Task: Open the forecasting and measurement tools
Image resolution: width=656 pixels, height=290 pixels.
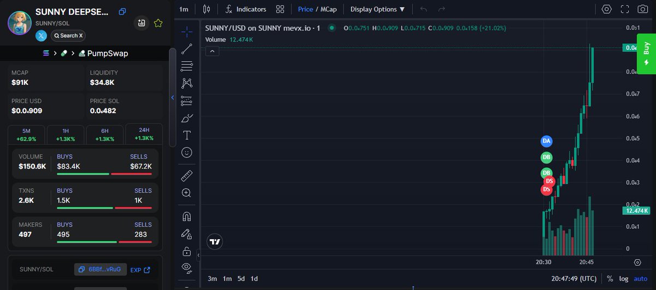Action: (x=186, y=101)
